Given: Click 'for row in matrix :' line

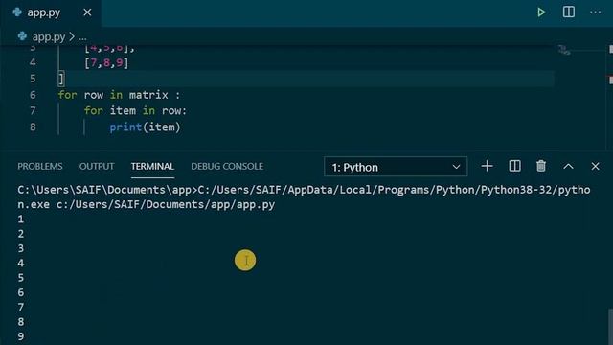Looking at the screenshot, I should 119,95.
